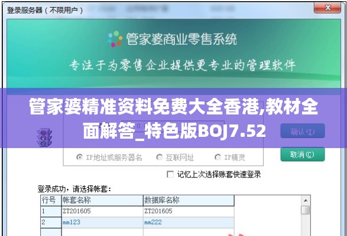Select the 互联网址 radio option

point(159,157)
